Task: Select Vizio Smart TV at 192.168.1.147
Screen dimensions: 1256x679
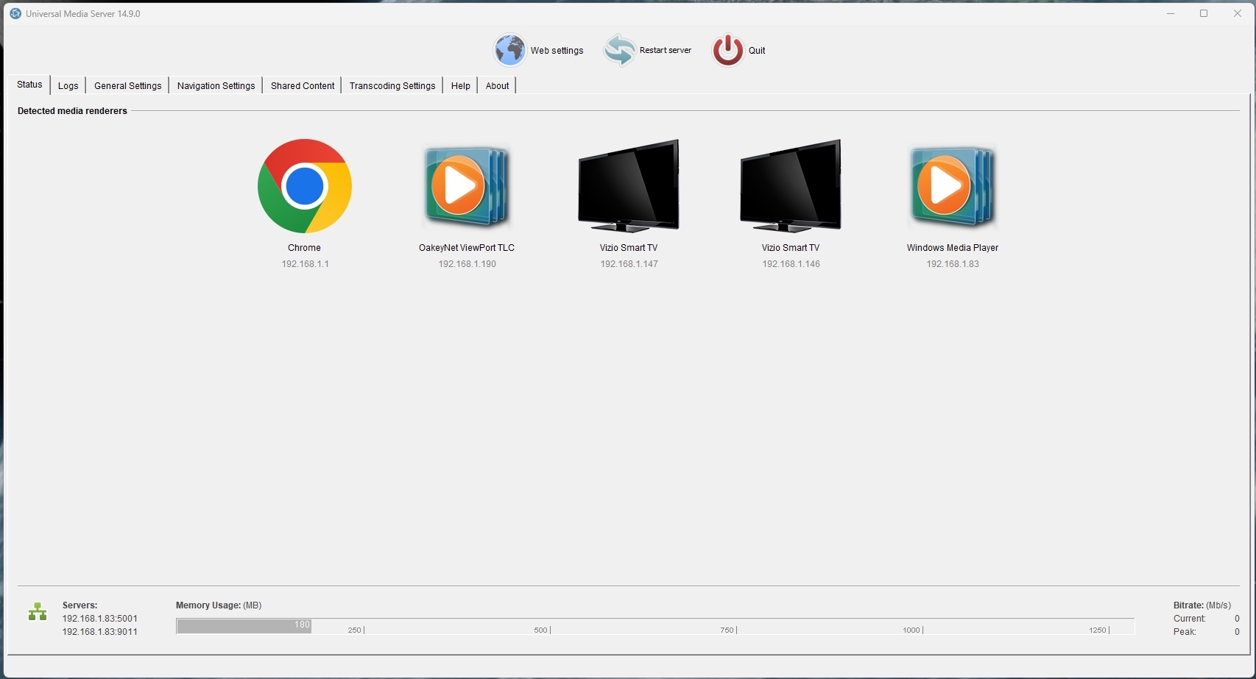Action: click(629, 186)
